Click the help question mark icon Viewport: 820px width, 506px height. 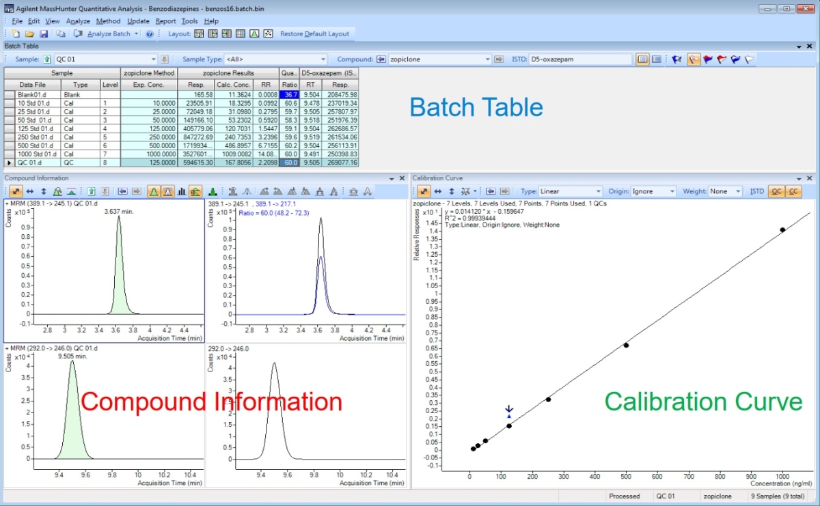tap(150, 33)
